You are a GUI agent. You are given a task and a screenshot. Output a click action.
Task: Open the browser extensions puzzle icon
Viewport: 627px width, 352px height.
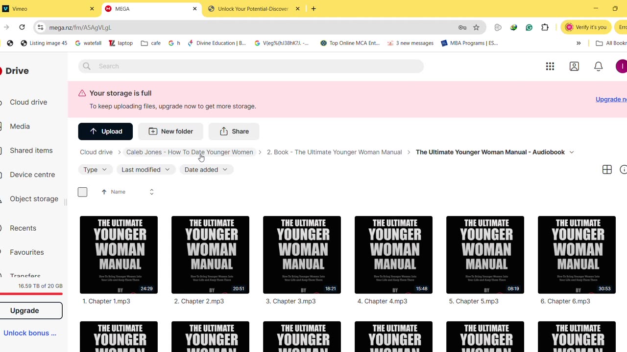point(545,27)
